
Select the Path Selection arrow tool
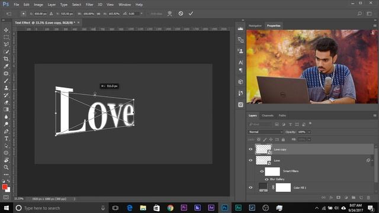click(x=6, y=146)
